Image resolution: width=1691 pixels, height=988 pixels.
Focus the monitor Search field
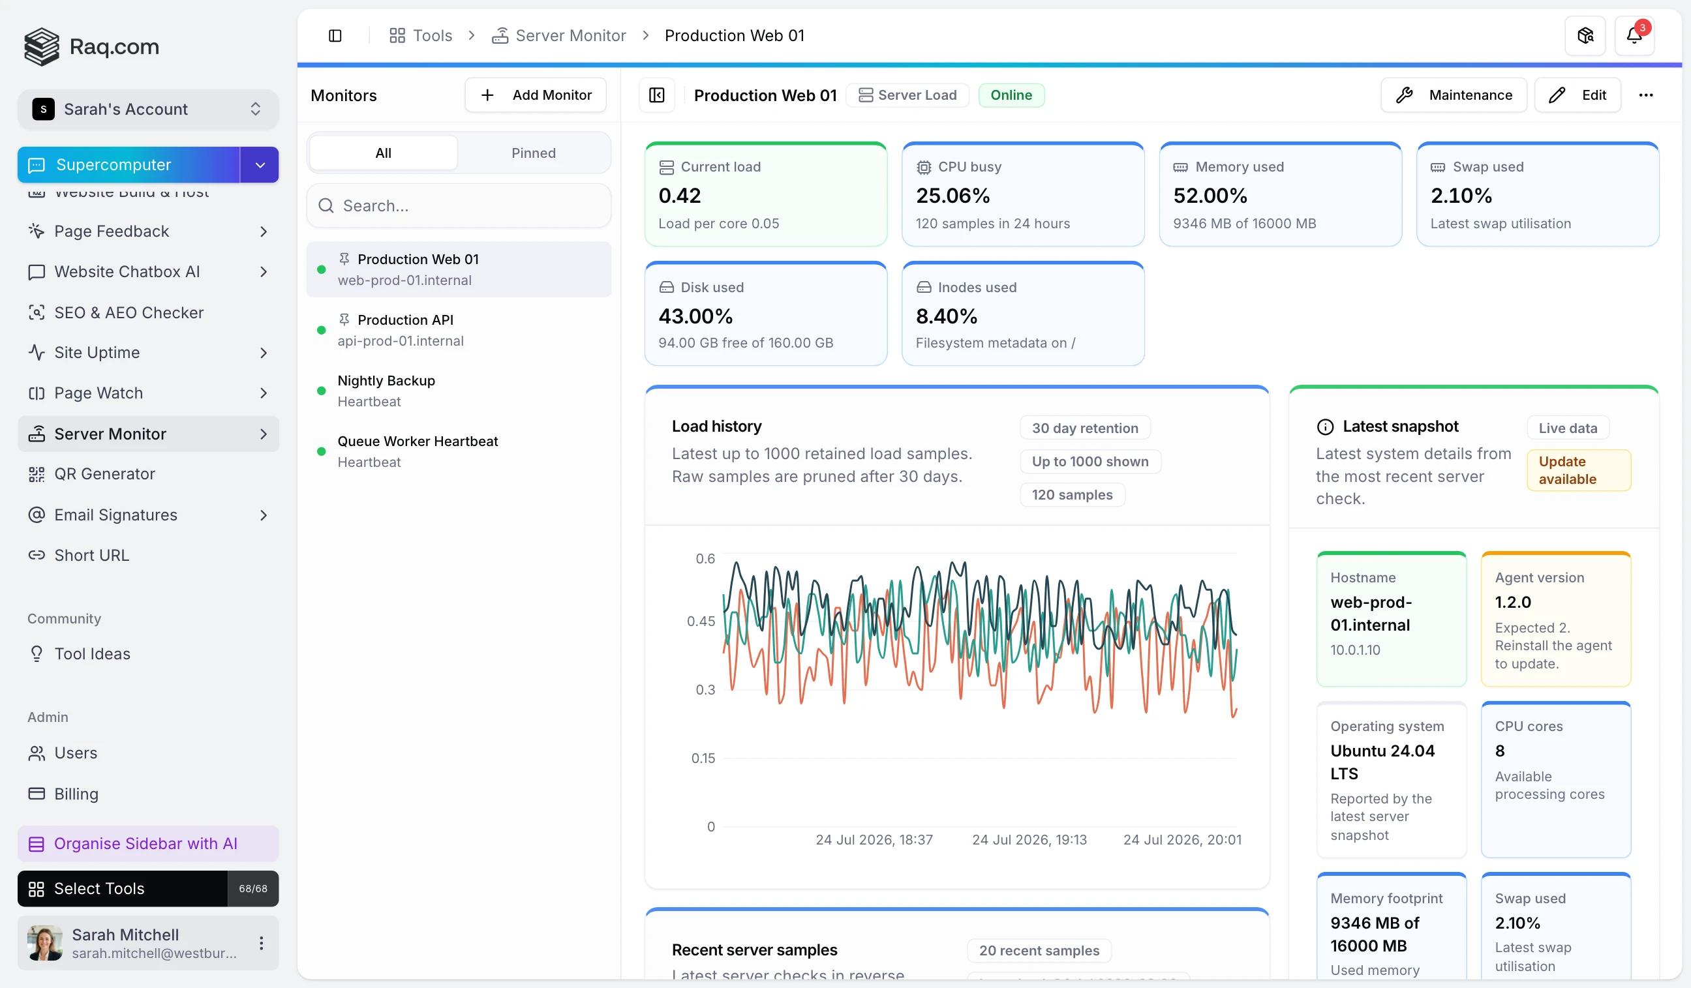[459, 205]
